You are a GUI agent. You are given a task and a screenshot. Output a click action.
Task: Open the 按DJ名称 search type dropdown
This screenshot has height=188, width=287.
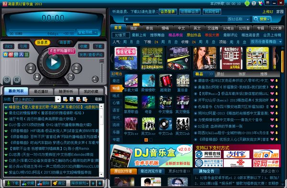click(239, 19)
